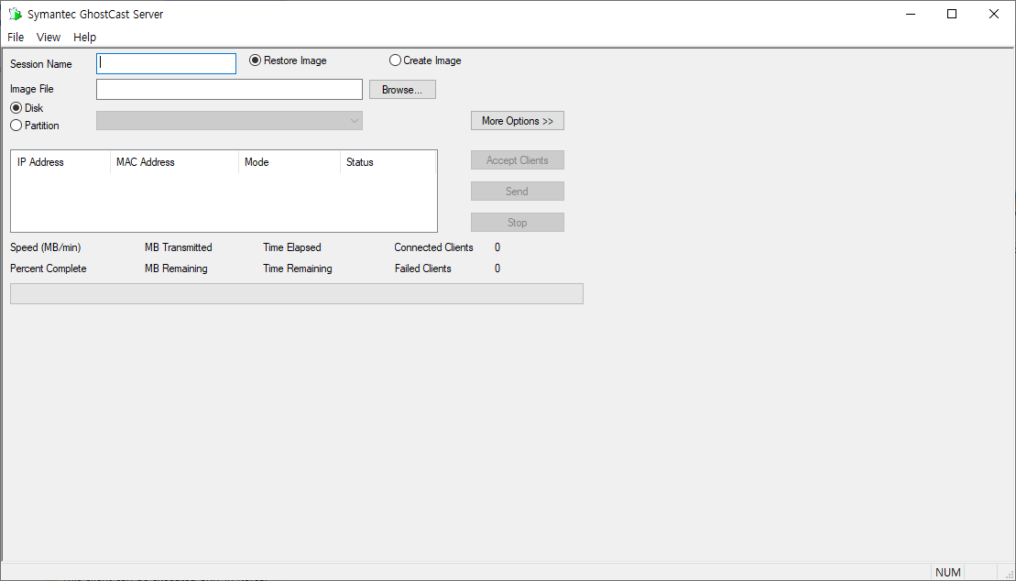Open the Help menu
Image resolution: width=1016 pixels, height=581 pixels.
[84, 37]
